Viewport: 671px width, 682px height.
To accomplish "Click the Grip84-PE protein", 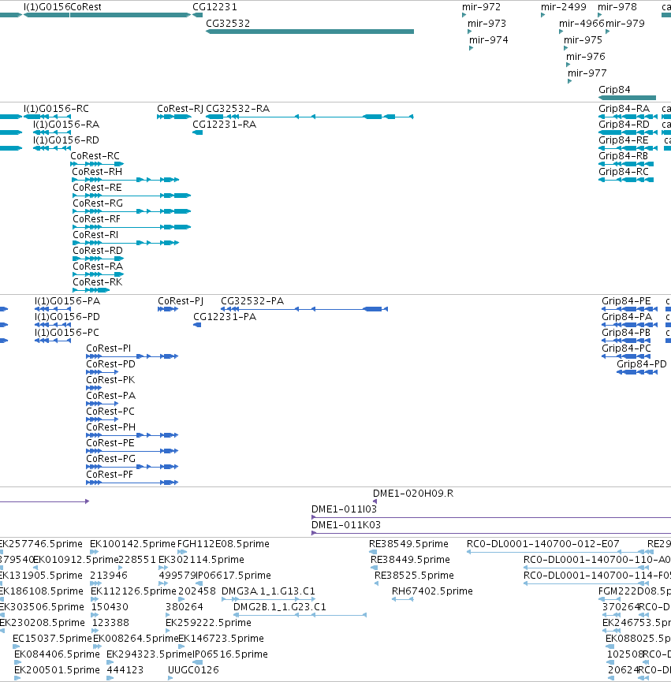I will 629,309.
